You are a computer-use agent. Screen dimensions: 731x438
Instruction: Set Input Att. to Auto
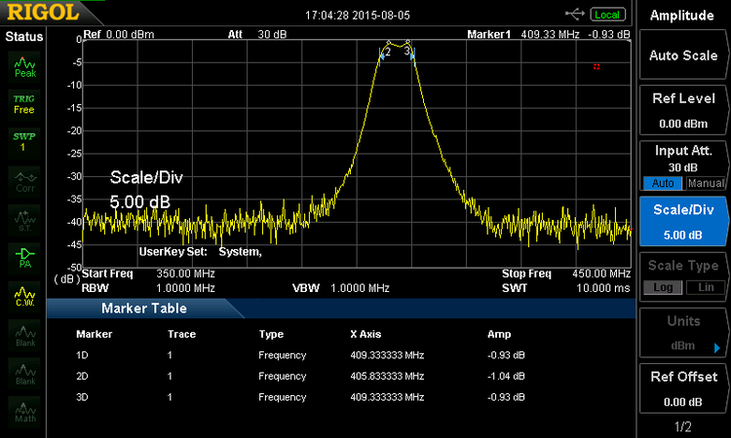662,183
